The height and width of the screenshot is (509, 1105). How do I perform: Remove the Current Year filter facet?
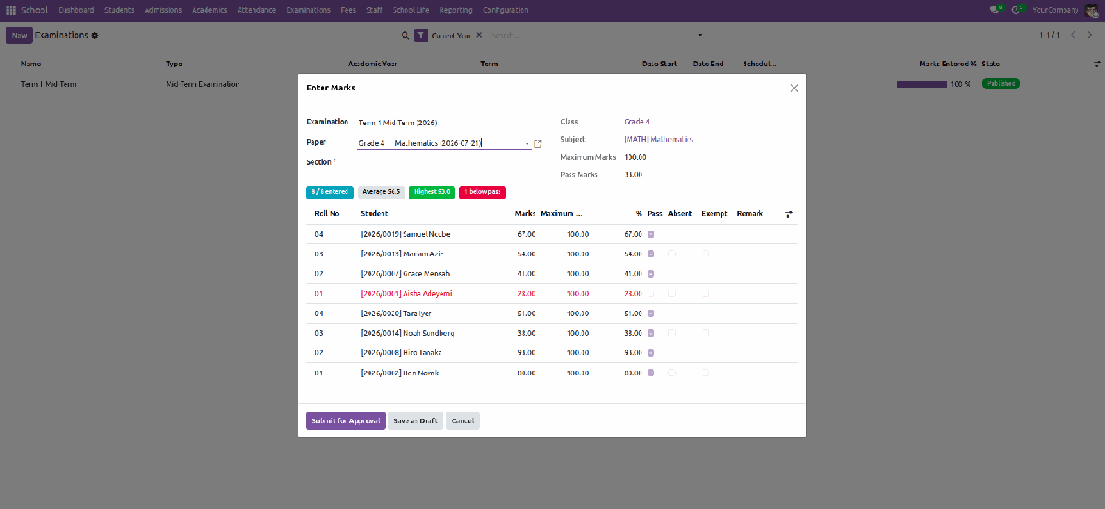click(479, 35)
